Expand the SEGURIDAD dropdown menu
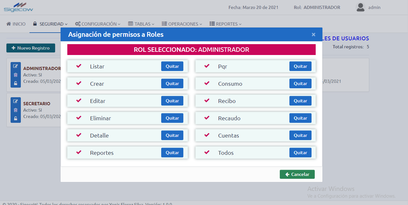Image resolution: width=408 pixels, height=205 pixels. (x=50, y=24)
